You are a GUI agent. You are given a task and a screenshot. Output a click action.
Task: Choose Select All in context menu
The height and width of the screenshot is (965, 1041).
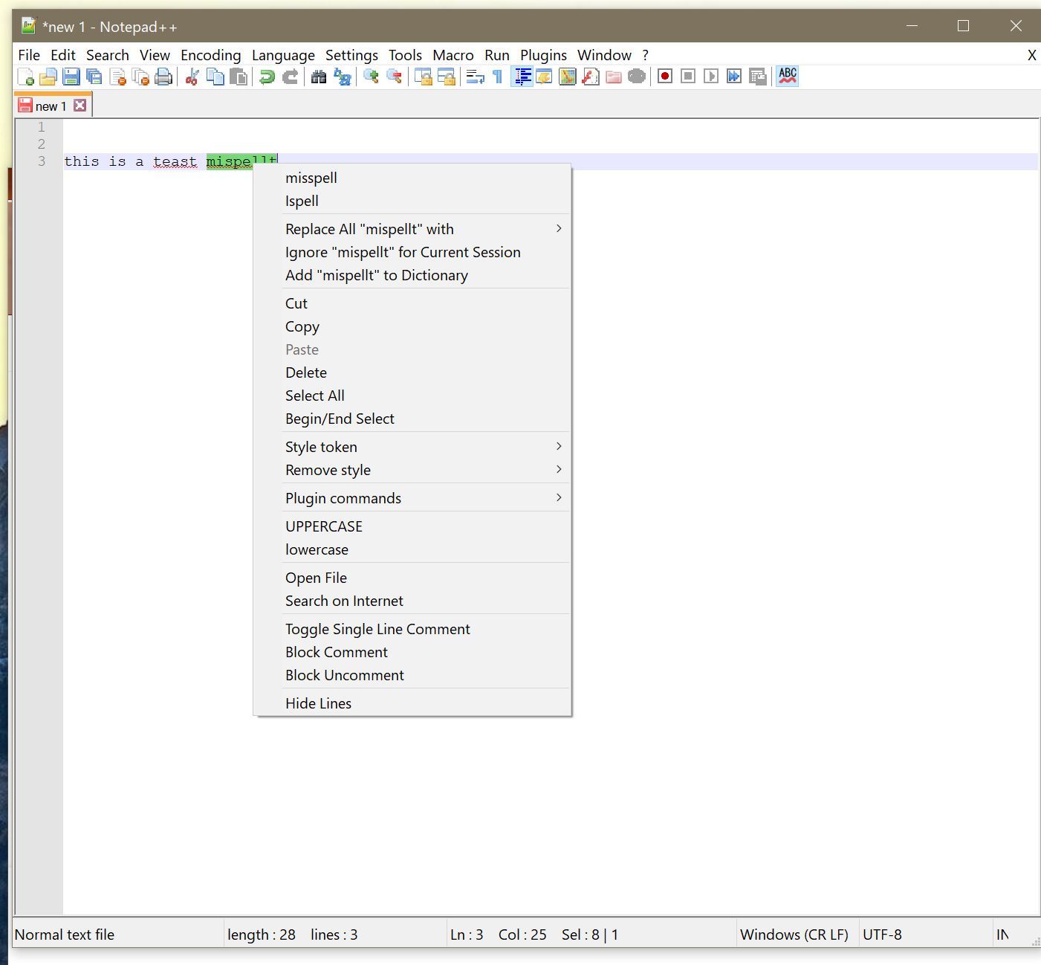[412, 396]
